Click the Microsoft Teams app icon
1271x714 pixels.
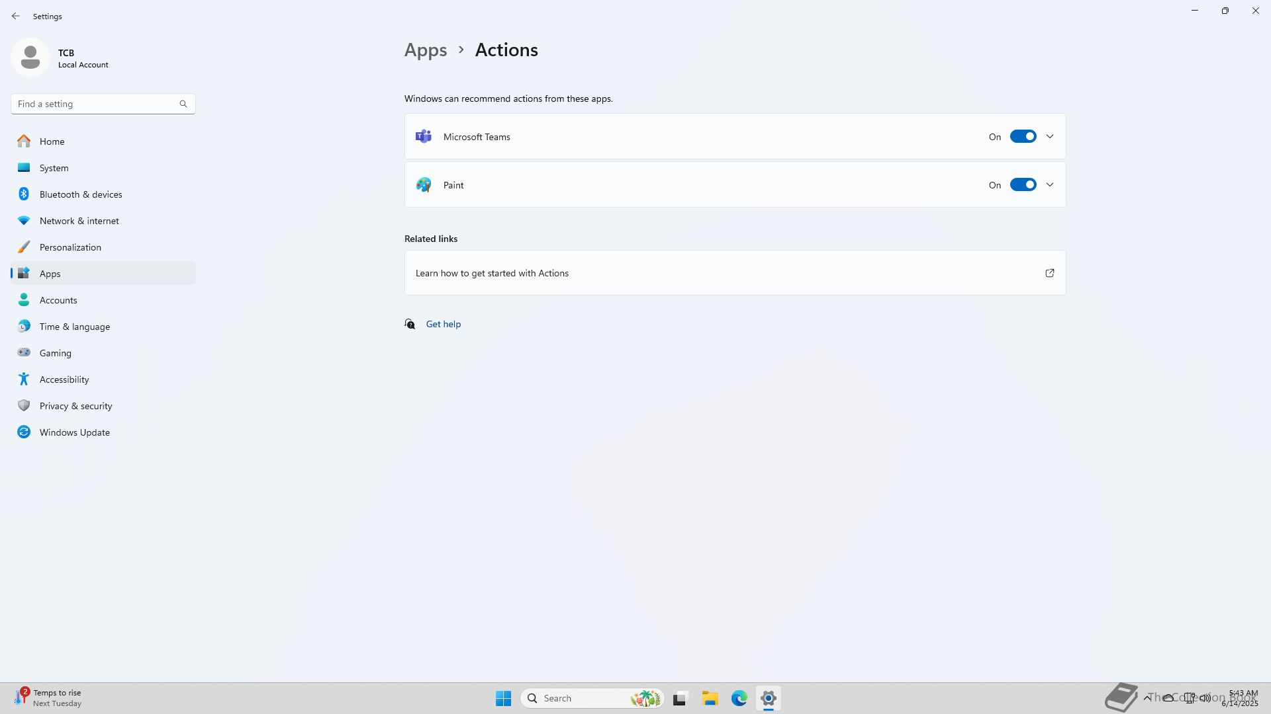click(x=424, y=137)
